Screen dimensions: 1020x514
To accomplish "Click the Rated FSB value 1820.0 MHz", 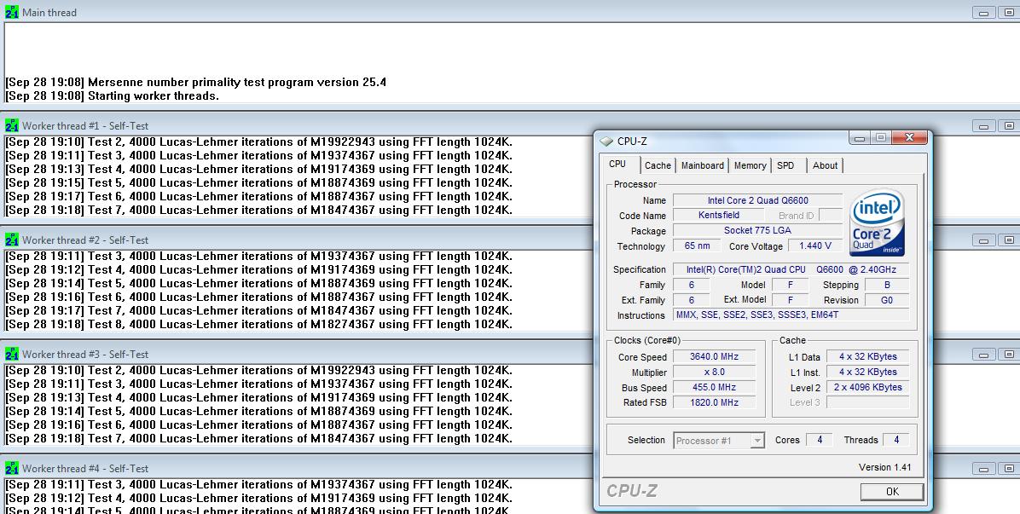I will [715, 402].
